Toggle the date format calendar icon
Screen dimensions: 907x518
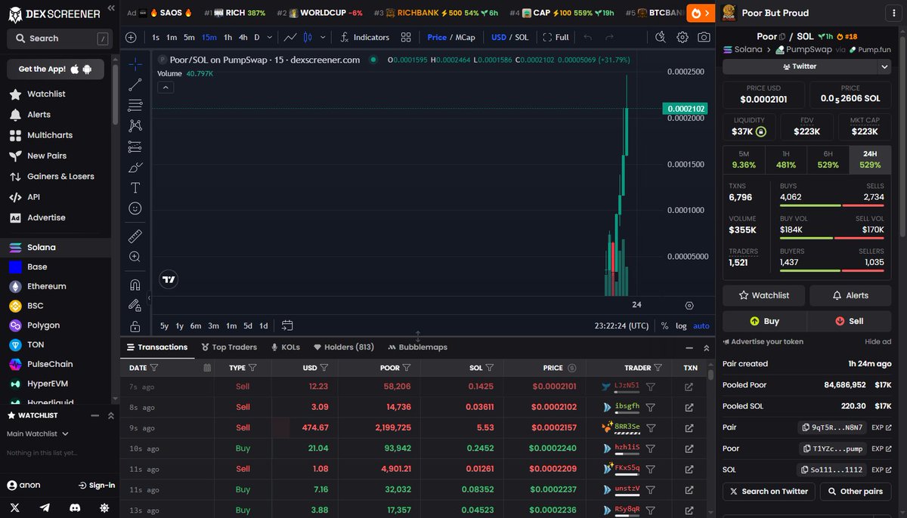(x=207, y=368)
